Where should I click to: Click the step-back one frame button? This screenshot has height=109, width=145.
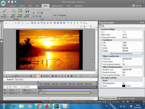[x=59, y=76]
